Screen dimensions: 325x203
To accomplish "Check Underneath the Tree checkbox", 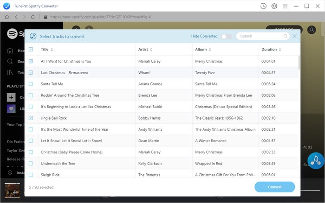I will pyautogui.click(x=31, y=164).
